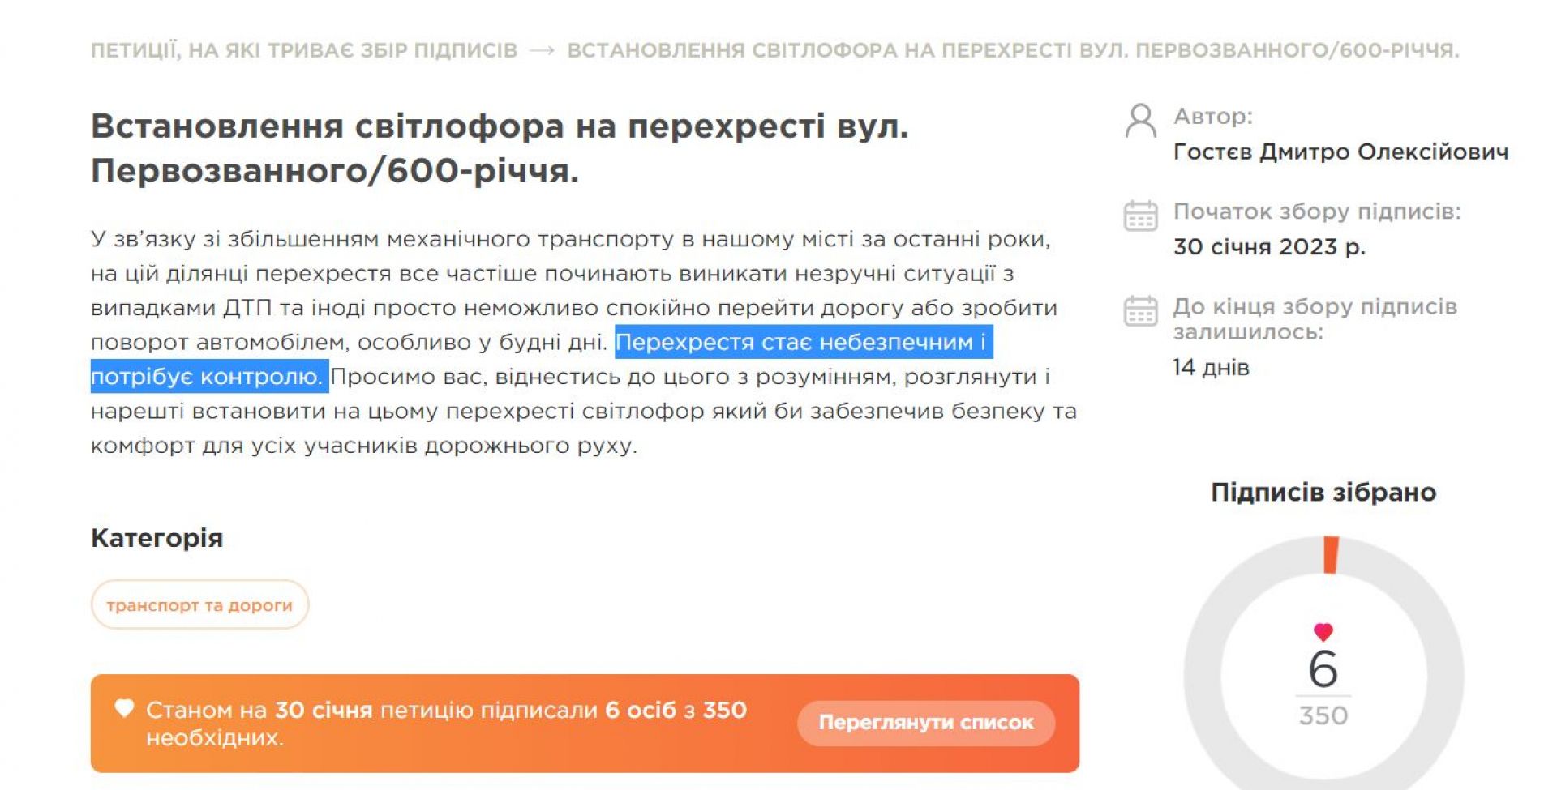1557x790 pixels.
Task: Click author name "Гостєв Дмитро Олексійович"
Action: pos(1340,152)
